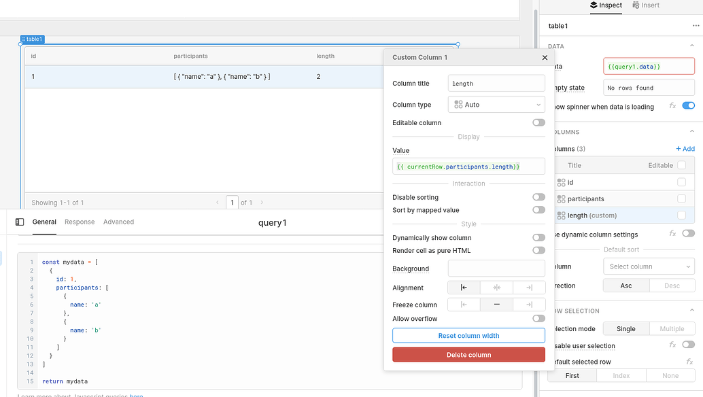Switch to the Response tab
This screenshot has width=703, height=397.
80,222
